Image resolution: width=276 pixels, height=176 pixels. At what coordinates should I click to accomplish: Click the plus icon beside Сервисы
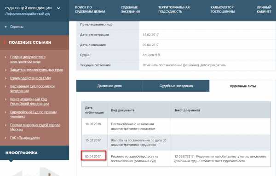(x=6, y=27)
